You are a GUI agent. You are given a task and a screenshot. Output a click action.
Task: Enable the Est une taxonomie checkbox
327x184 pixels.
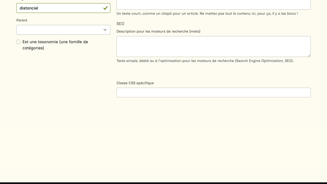(x=18, y=42)
